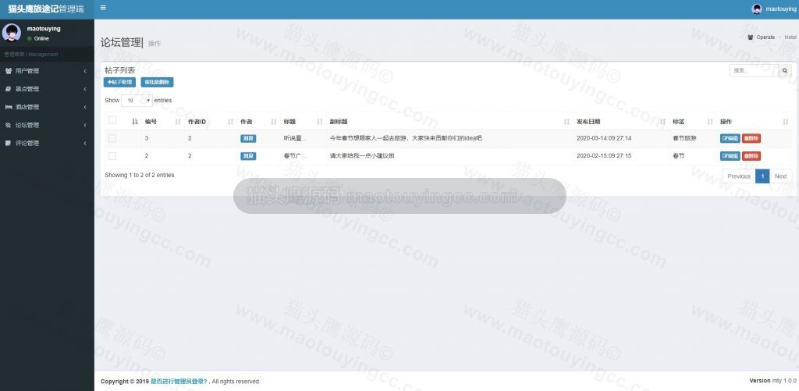Expand the 评论管理 menu chevron

click(x=85, y=144)
